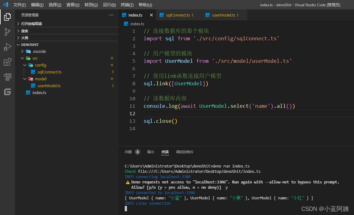Switch to the 输出 panel tab
Viewport: 354px width, 215px height.
point(151,152)
